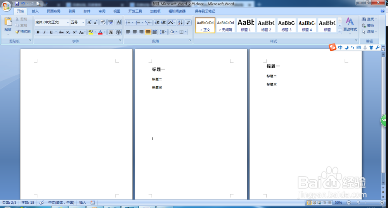Viewport: 388px width, 208px height.
Task: Increase paragraph indent
Action: coord(163,23)
